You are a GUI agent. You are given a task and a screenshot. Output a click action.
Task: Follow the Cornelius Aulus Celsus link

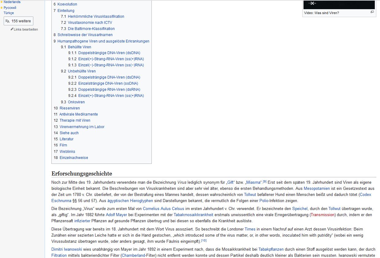[163, 209]
